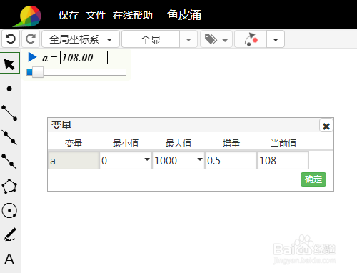Image resolution: width=357 pixels, height=273 pixels.
Task: Click the slider handle for variable a
Action: pyautogui.click(x=38, y=72)
